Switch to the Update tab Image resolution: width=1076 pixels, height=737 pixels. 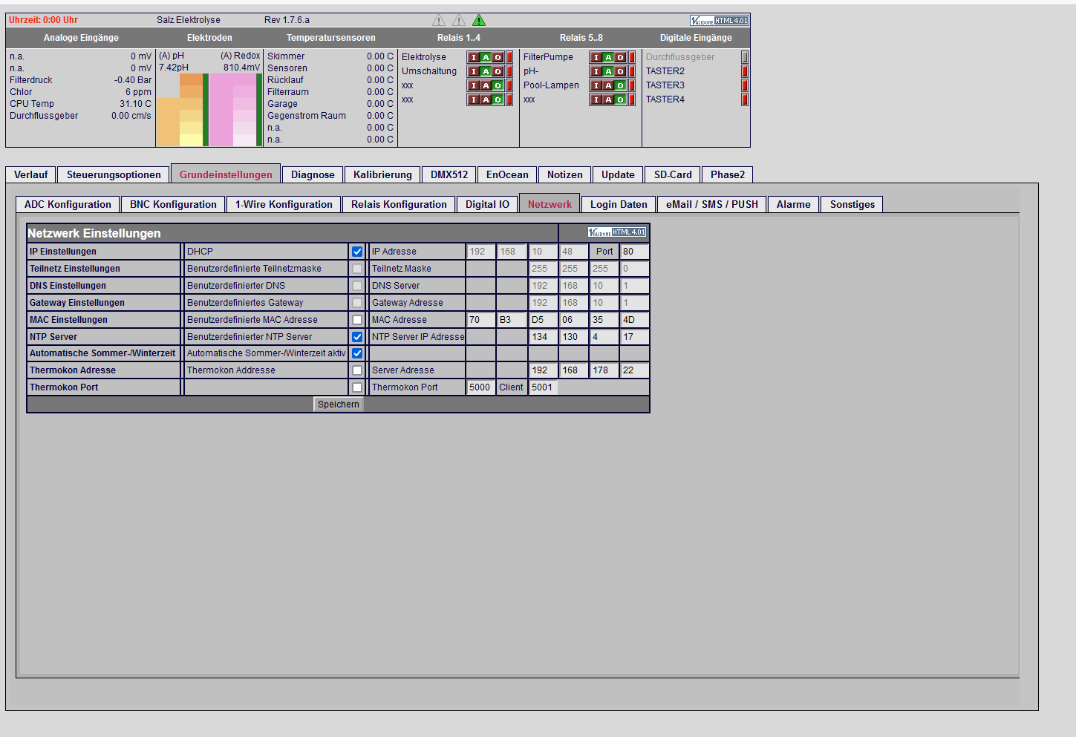(618, 174)
